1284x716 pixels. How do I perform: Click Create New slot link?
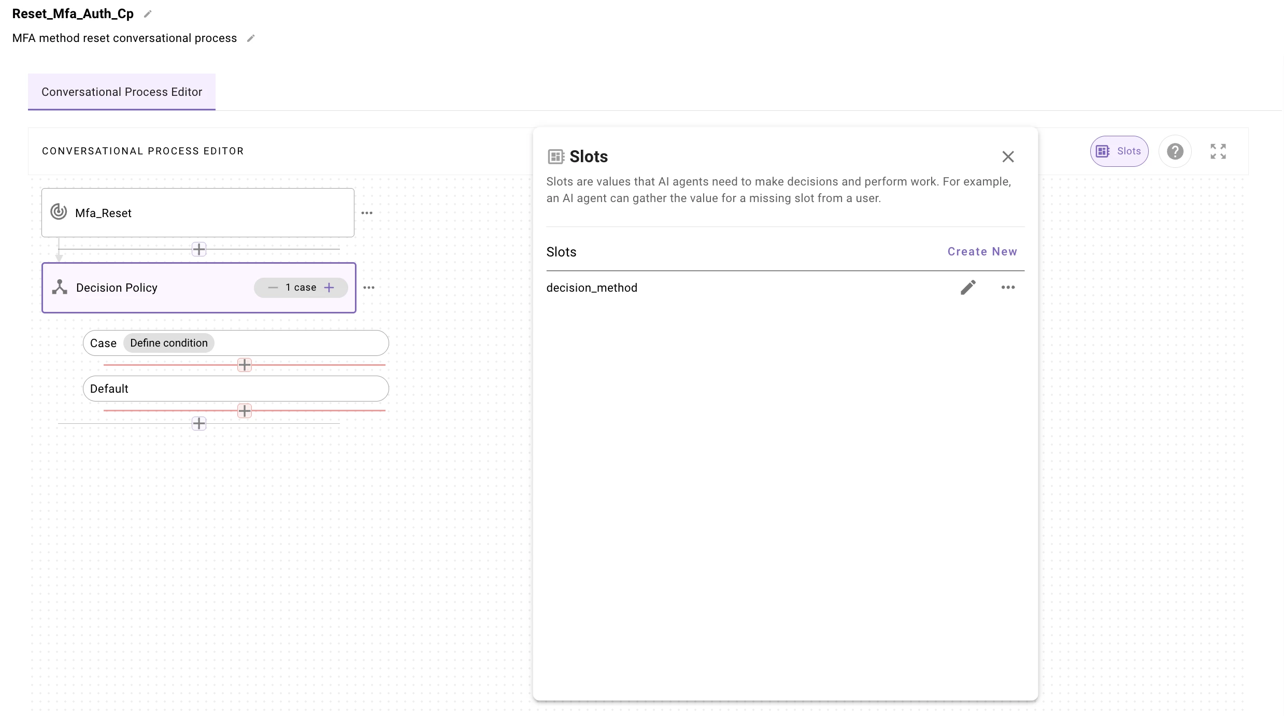point(982,252)
